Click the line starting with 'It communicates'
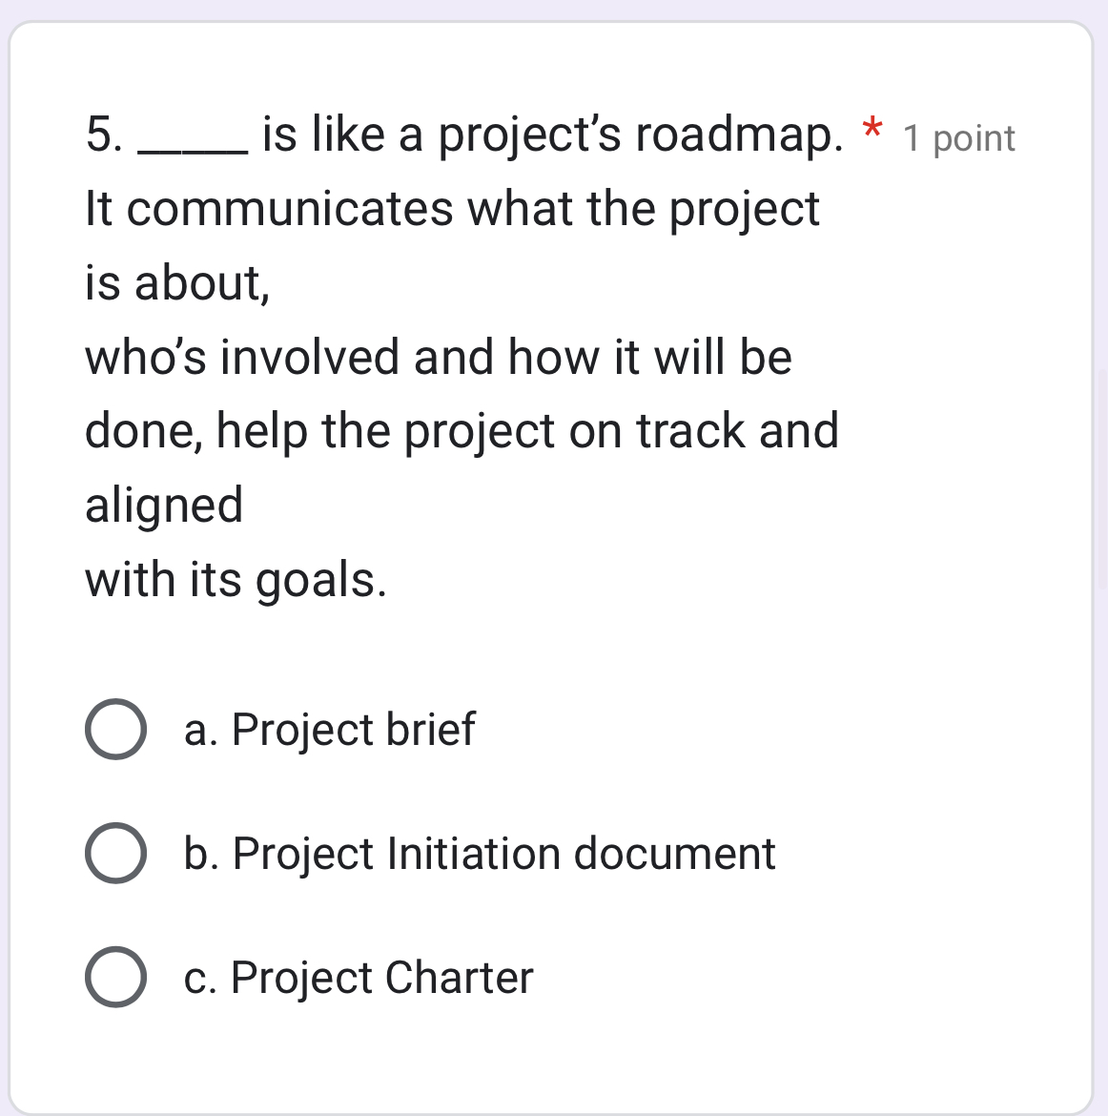Screen dimensions: 1108x1116 pos(452,209)
